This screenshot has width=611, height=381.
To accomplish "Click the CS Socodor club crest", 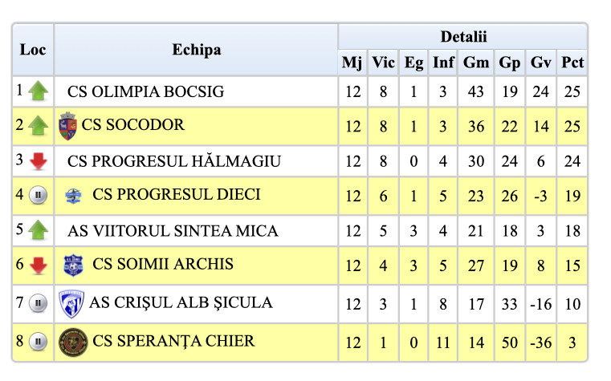I will 67,126.
